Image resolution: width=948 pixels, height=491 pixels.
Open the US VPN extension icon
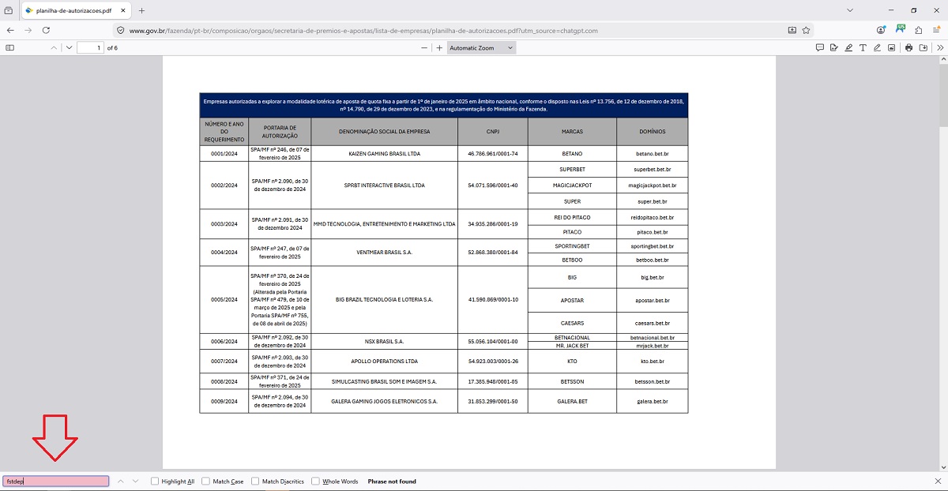(x=900, y=29)
